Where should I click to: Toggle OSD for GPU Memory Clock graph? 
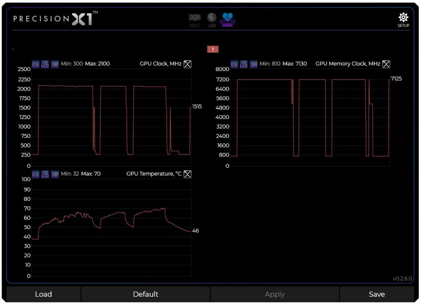(234, 64)
